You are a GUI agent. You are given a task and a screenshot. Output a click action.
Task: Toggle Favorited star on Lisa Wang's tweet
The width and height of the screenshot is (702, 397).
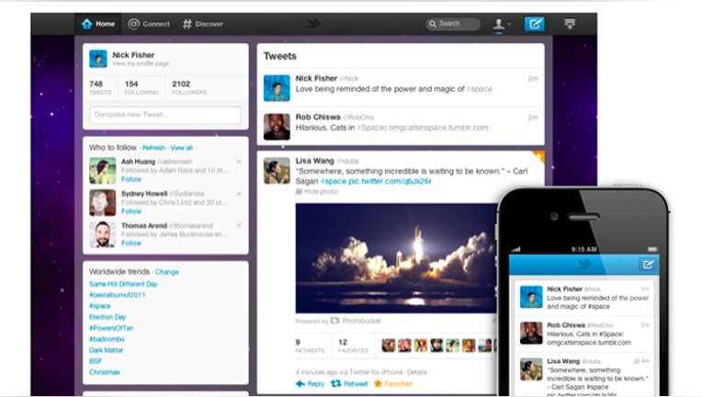pos(393,384)
